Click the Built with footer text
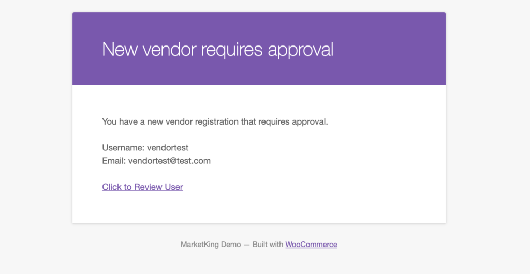Image resolution: width=530 pixels, height=274 pixels. [268, 245]
